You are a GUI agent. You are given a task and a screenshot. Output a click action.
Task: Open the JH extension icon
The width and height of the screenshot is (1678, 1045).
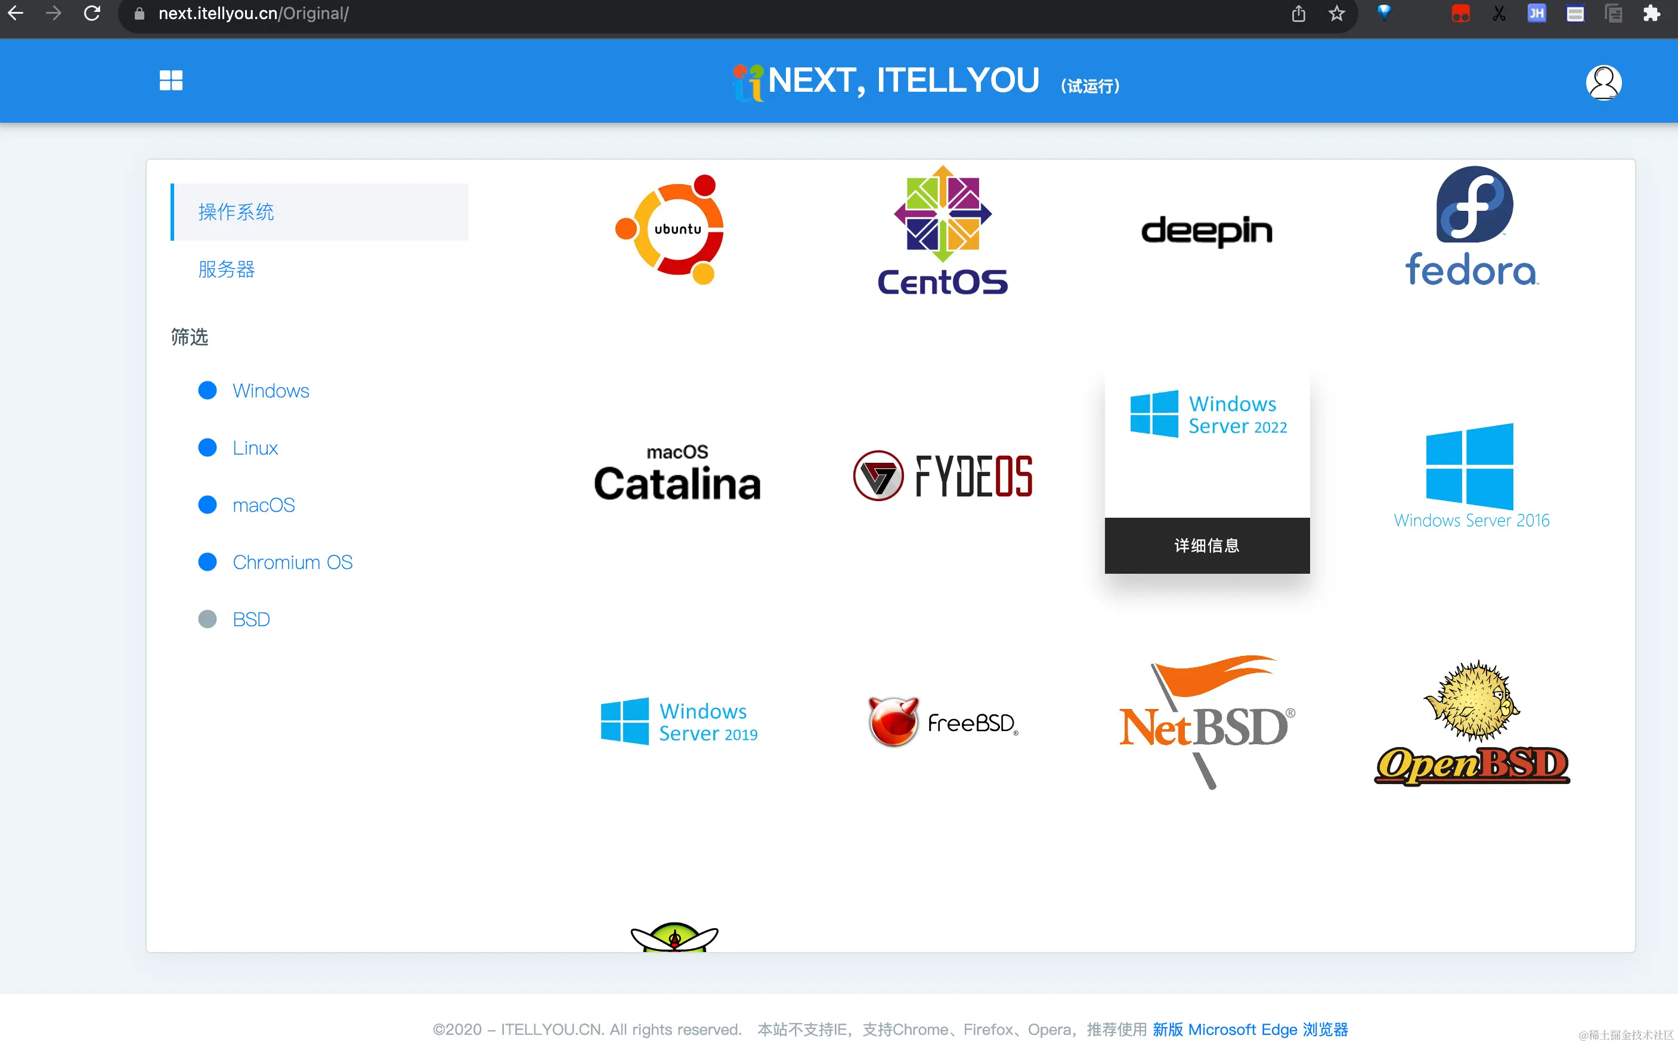coord(1536,13)
